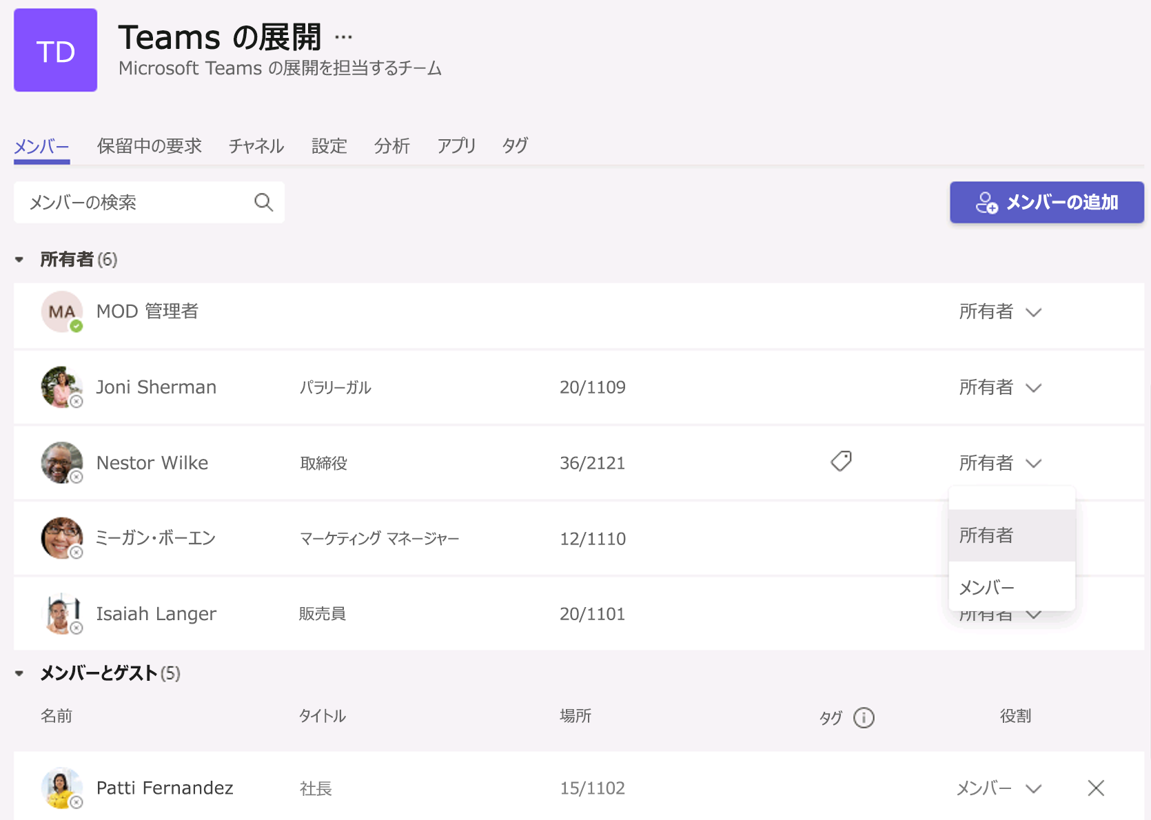1151x820 pixels.
Task: Click Joni Sherman's profile picture
Action: pos(62,387)
